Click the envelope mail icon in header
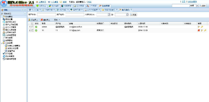 pyautogui.click(x=61, y=2)
